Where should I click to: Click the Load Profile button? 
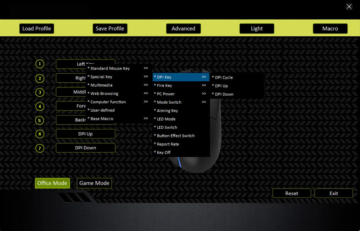pos(36,28)
